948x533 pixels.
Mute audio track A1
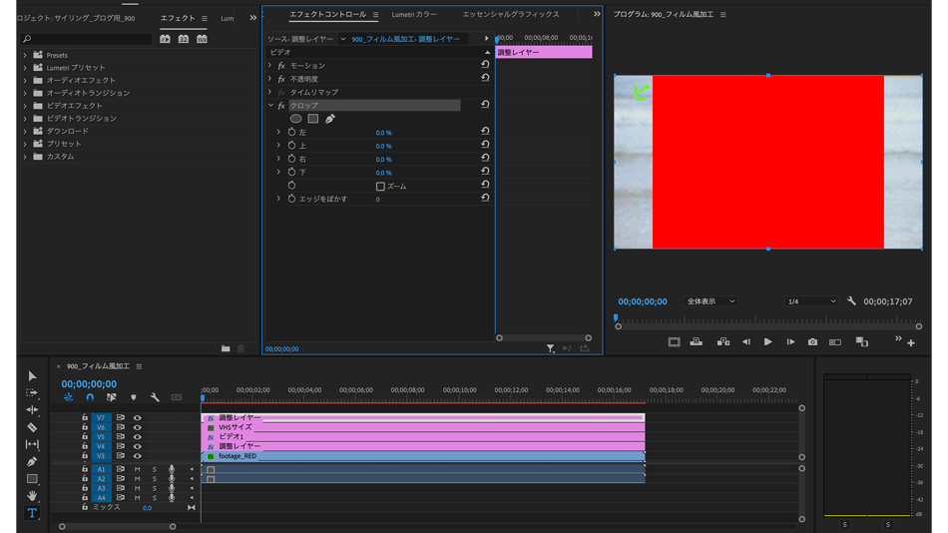tap(138, 469)
